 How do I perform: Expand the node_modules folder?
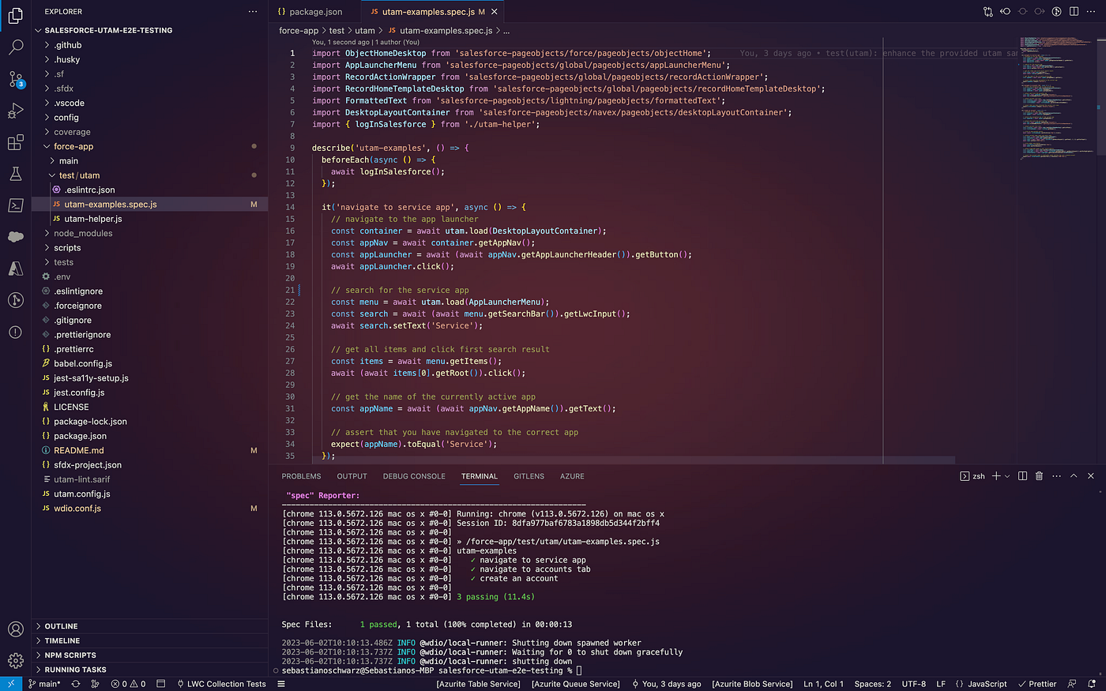pyautogui.click(x=83, y=233)
